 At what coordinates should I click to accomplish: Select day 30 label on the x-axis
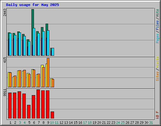click(x=146, y=123)
